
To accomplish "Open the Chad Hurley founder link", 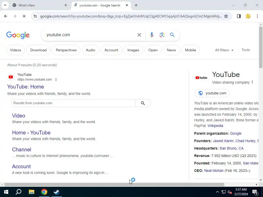I will (x=245, y=141).
